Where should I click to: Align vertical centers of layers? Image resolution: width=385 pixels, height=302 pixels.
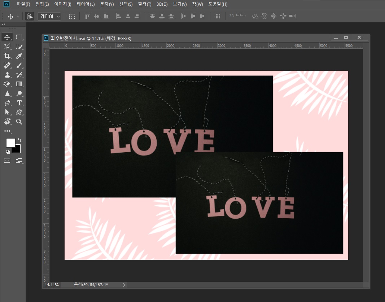[97, 16]
